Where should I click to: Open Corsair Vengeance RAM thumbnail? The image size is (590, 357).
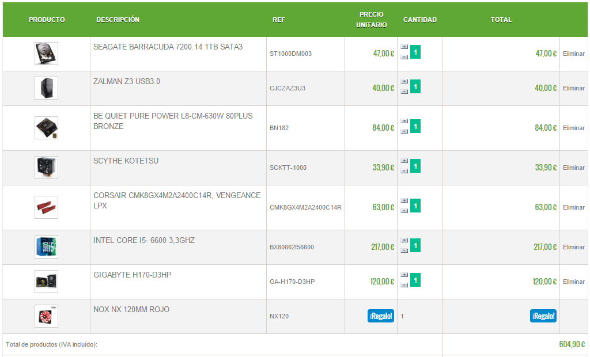[46, 207]
